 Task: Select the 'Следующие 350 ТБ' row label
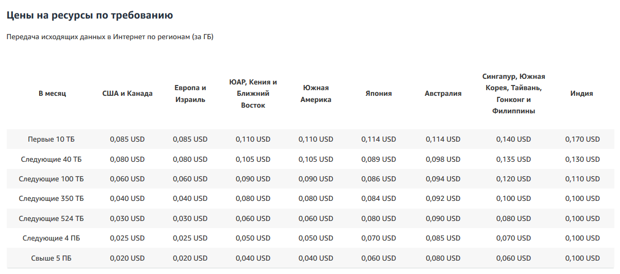coord(51,198)
